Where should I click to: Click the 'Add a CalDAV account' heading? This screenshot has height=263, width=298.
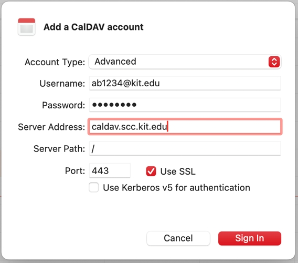[93, 27]
